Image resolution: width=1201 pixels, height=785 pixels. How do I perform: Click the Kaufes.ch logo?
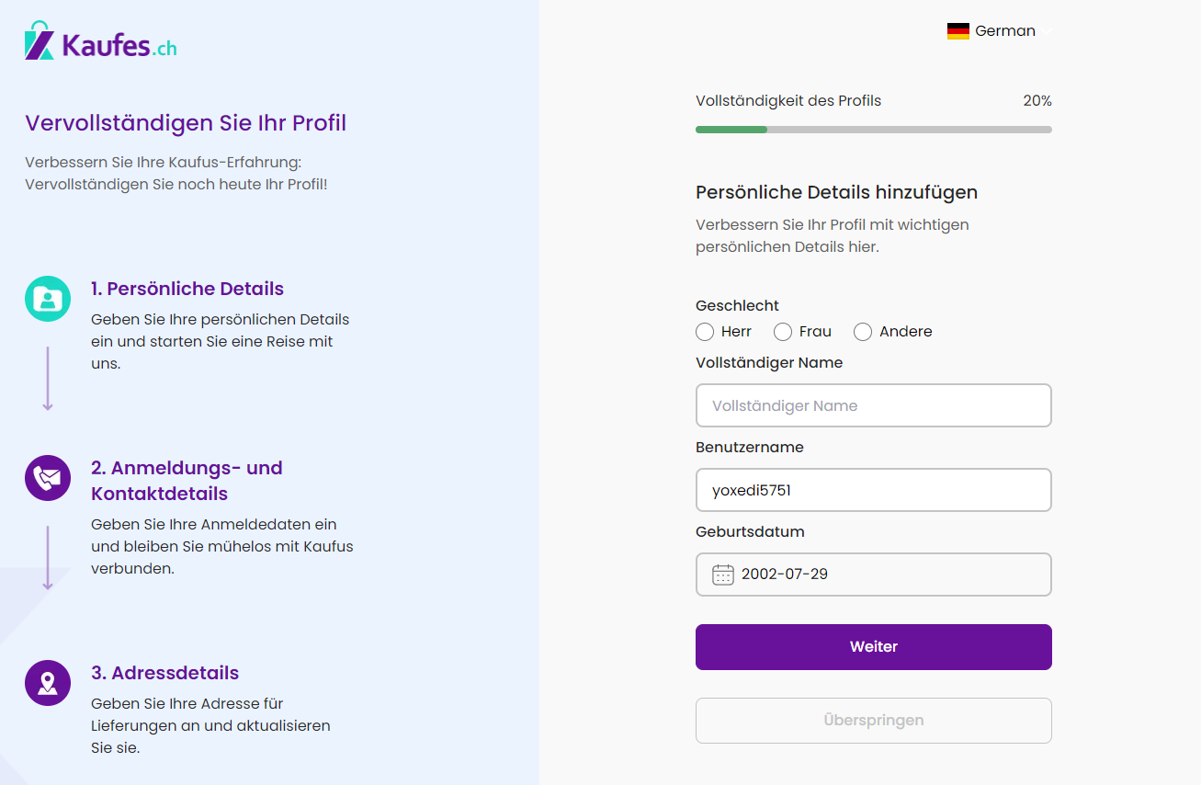pyautogui.click(x=101, y=40)
